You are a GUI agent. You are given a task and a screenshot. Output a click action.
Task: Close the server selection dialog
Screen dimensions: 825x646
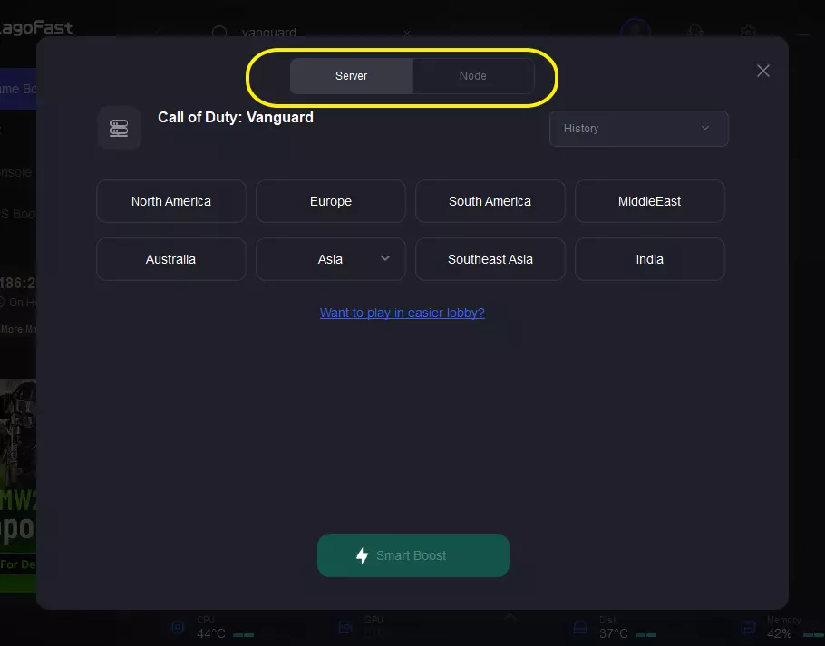click(x=763, y=71)
